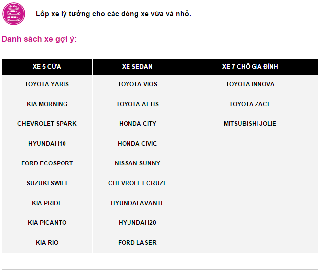Pick CHEVROLET CRUZE from sedan list

pyautogui.click(x=137, y=183)
